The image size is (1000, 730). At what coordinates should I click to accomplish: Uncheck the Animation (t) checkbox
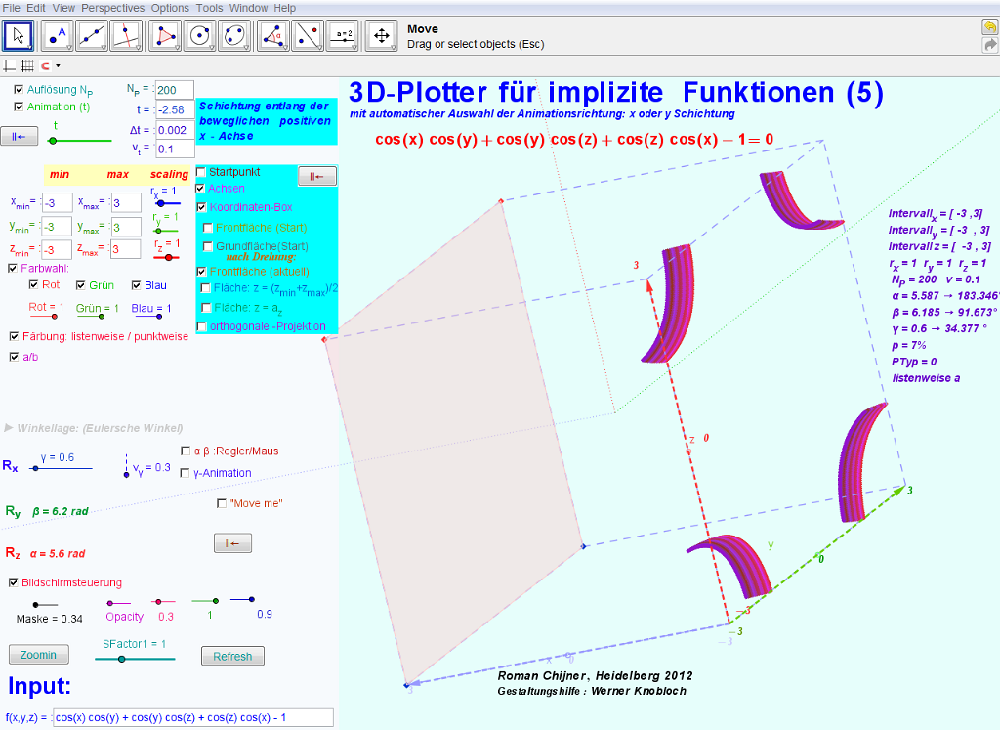click(x=19, y=107)
